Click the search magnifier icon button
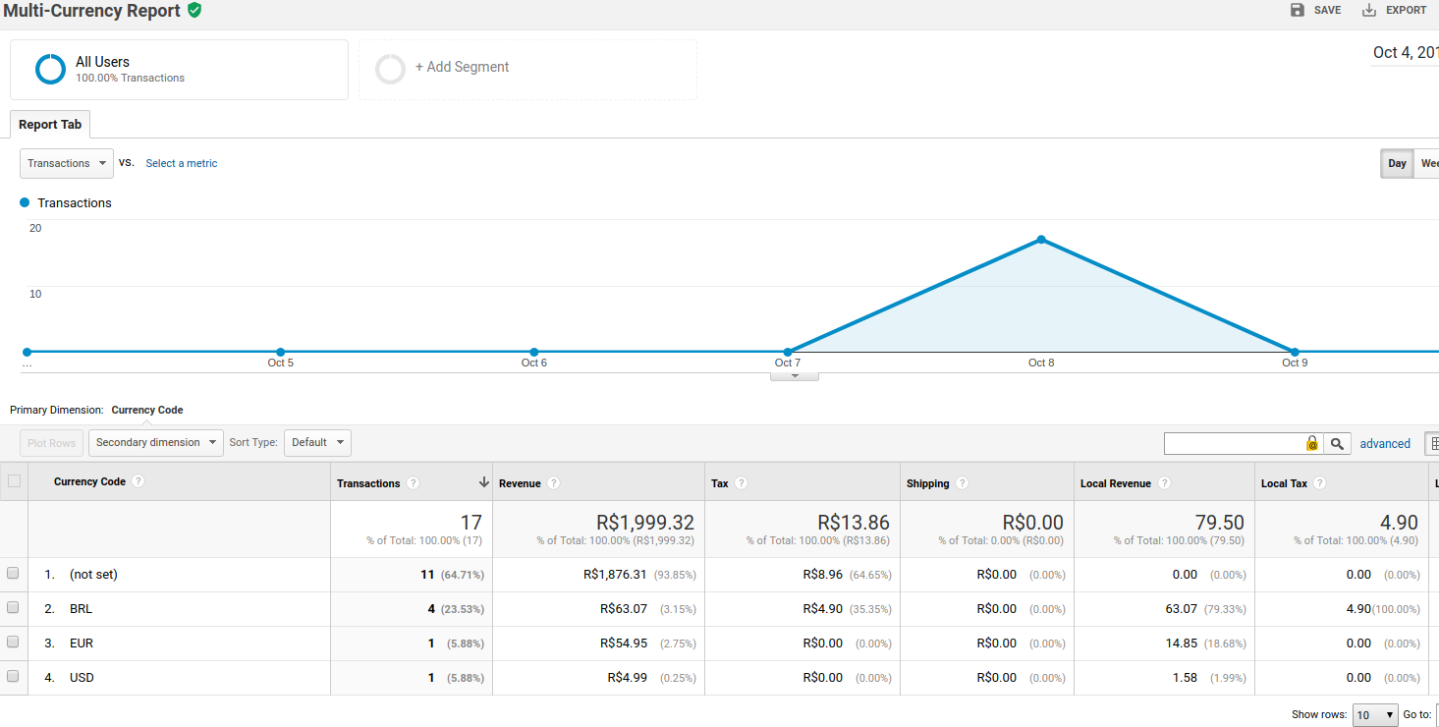Screen dimensions: 1439x727 (1337, 444)
